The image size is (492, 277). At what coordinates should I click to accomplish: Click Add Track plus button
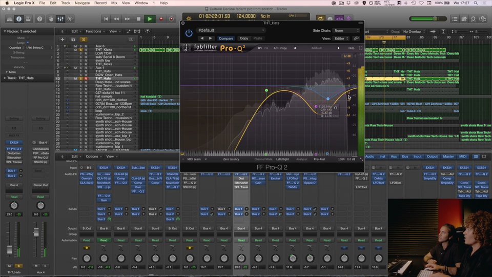click(x=63, y=39)
